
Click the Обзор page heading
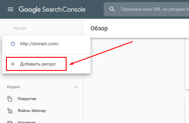[x=99, y=29]
